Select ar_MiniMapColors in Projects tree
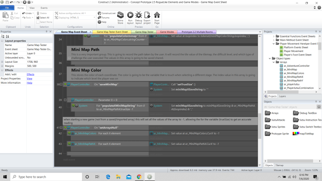The width and height of the screenshot is (322, 181). (294, 73)
